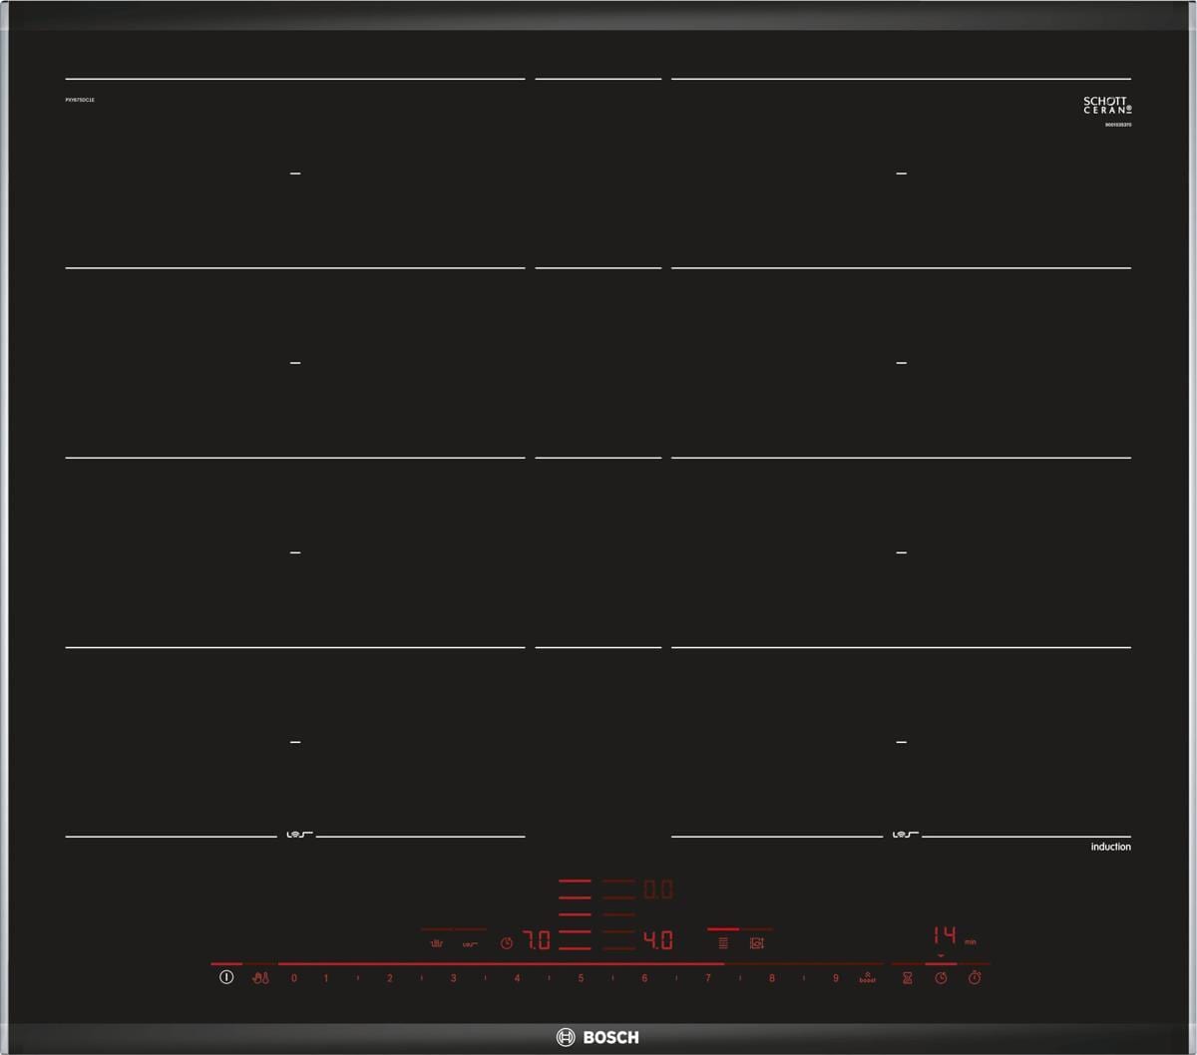
Task: Tap the BOSCH logo on front trim
Action: [x=598, y=1037]
